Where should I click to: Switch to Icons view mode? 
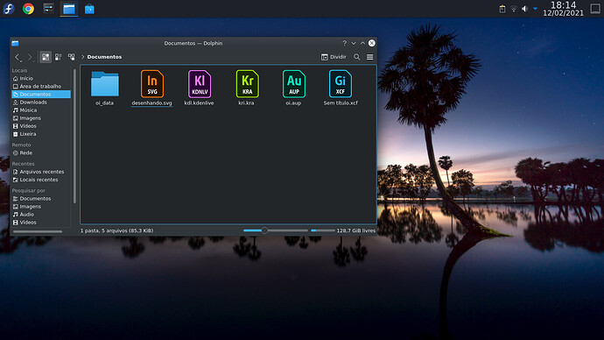(46, 57)
